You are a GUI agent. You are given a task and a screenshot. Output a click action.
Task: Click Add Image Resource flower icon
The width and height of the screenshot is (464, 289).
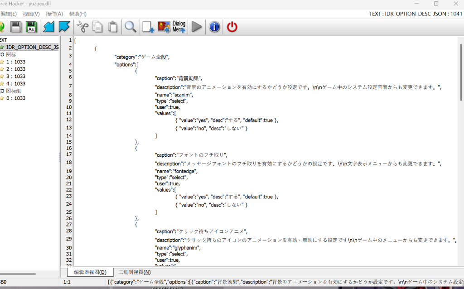pos(164,27)
